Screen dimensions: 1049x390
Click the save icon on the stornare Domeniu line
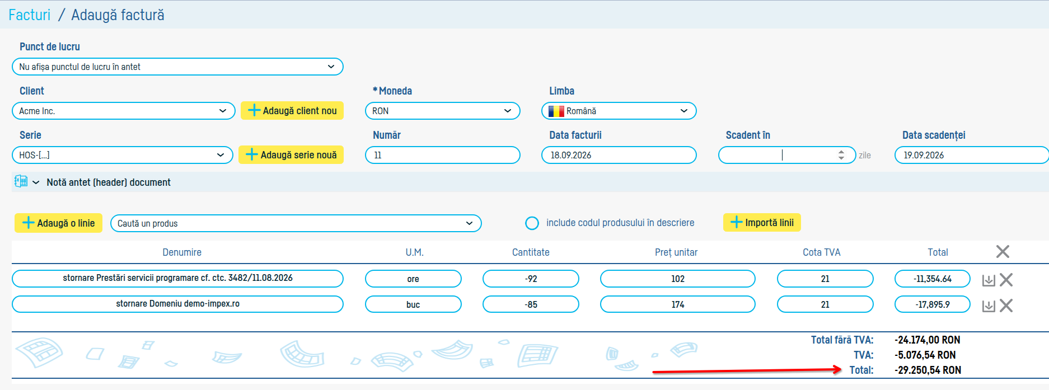(x=989, y=306)
